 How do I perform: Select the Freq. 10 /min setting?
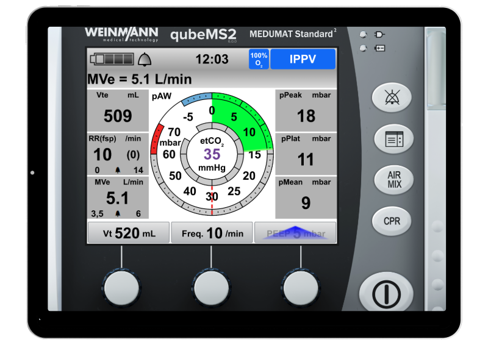(212, 233)
